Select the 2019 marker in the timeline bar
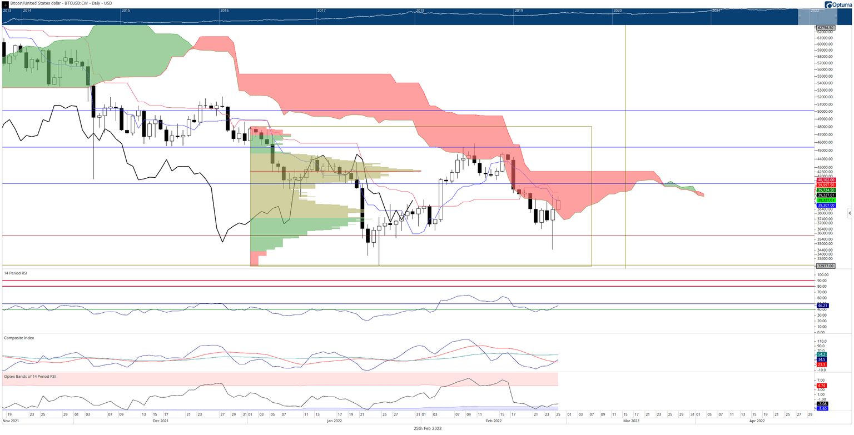Viewport: 854px width, 435px height. [519, 11]
